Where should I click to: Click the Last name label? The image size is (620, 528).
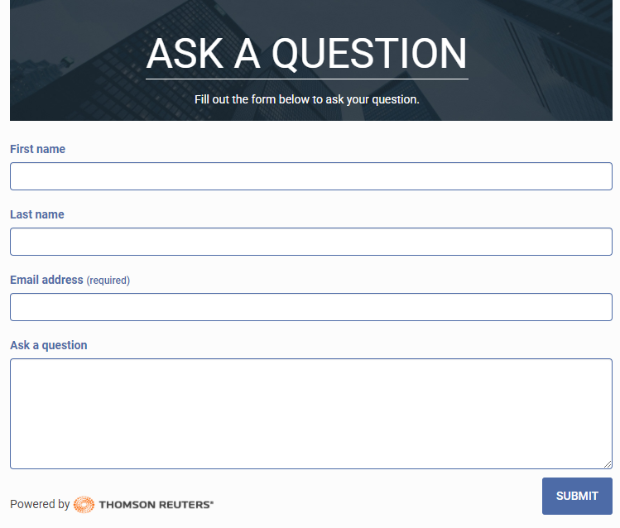coord(37,214)
